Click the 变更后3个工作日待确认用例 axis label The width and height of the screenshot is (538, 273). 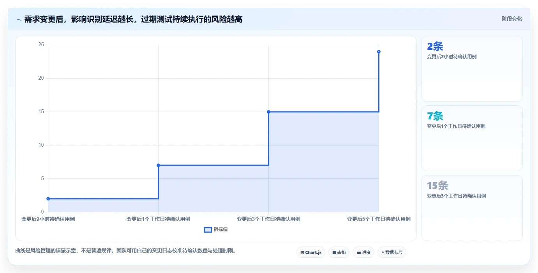[x=269, y=219]
